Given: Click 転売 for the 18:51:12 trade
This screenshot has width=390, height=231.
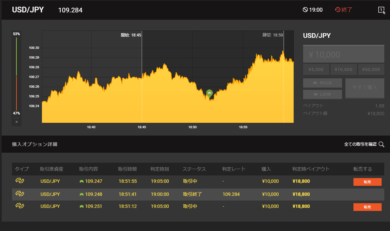Looking at the screenshot, I should 367,207.
